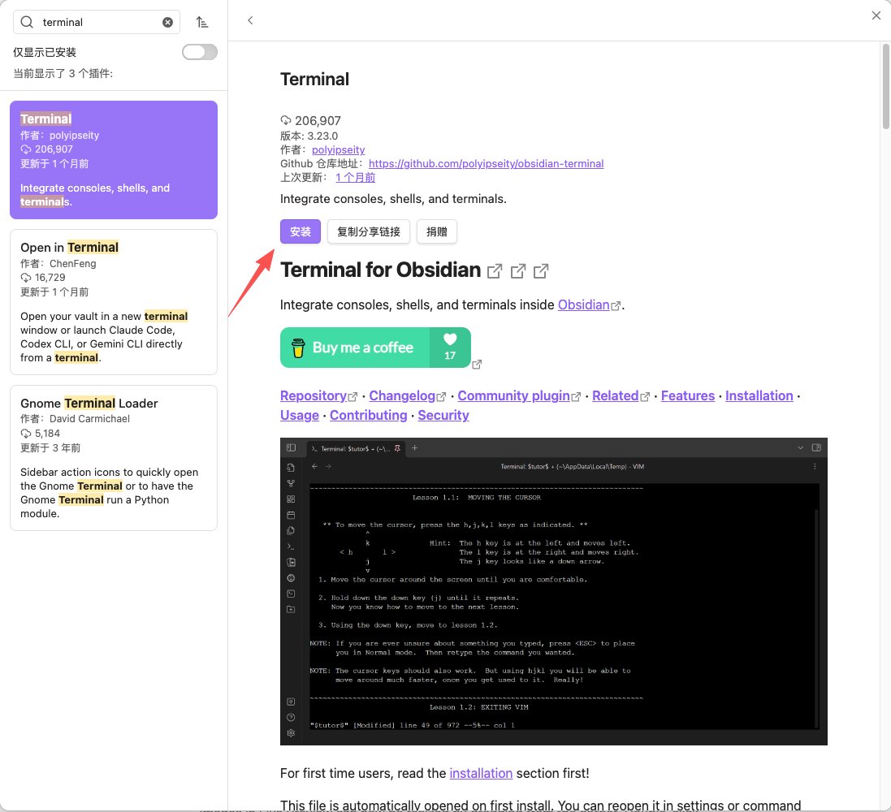Toggle show installed plugins only

pos(200,52)
